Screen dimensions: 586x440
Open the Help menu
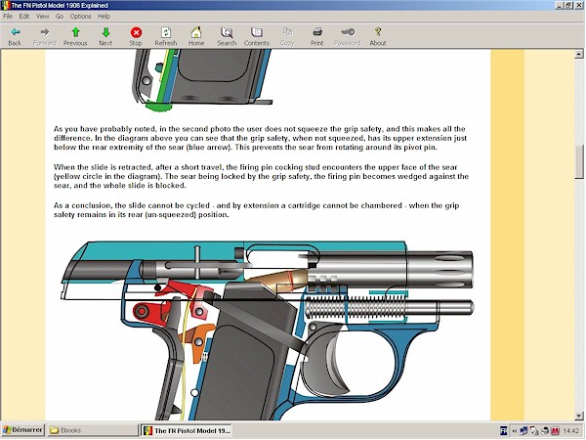tap(104, 17)
